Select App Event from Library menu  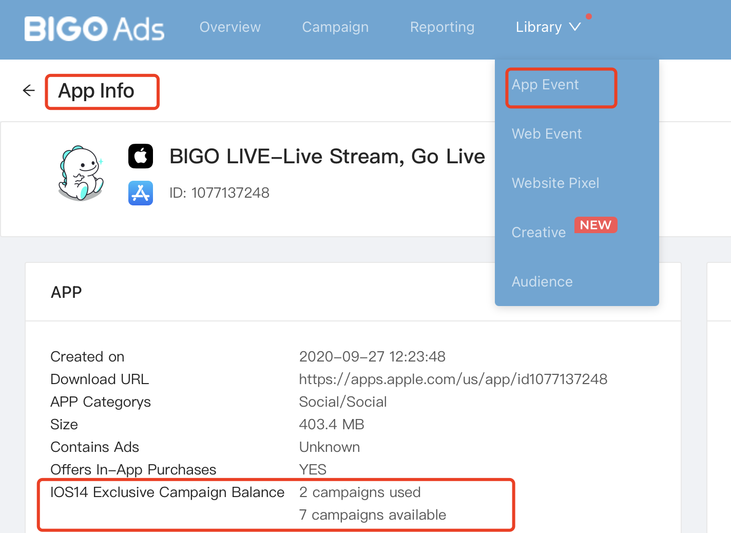(x=545, y=85)
